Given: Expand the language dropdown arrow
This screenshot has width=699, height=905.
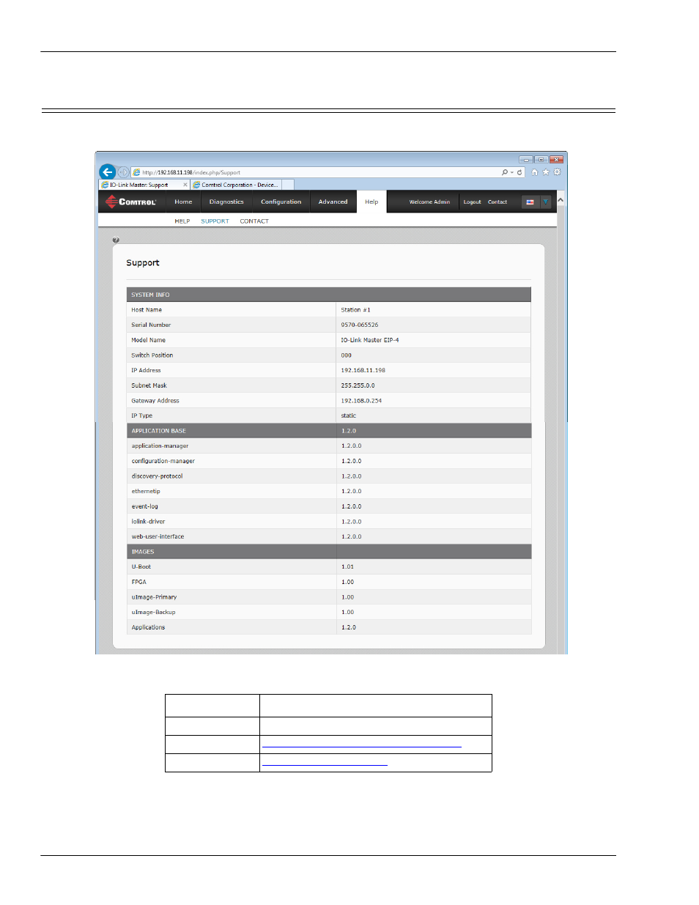Looking at the screenshot, I should [546, 202].
